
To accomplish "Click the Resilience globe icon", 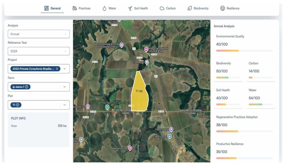I will 222,8.
